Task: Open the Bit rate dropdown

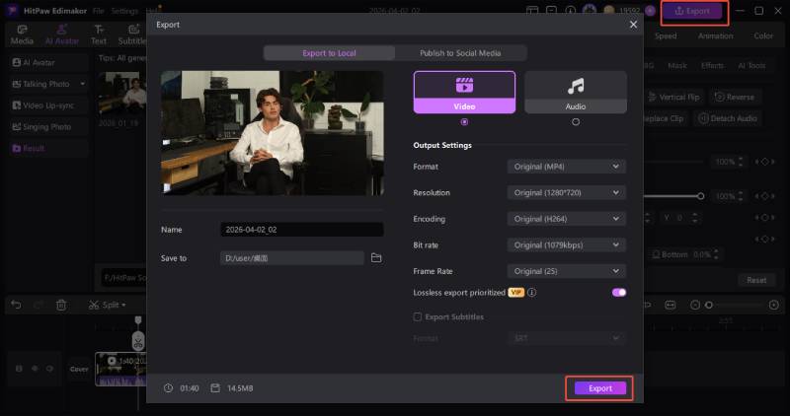Action: coord(566,245)
